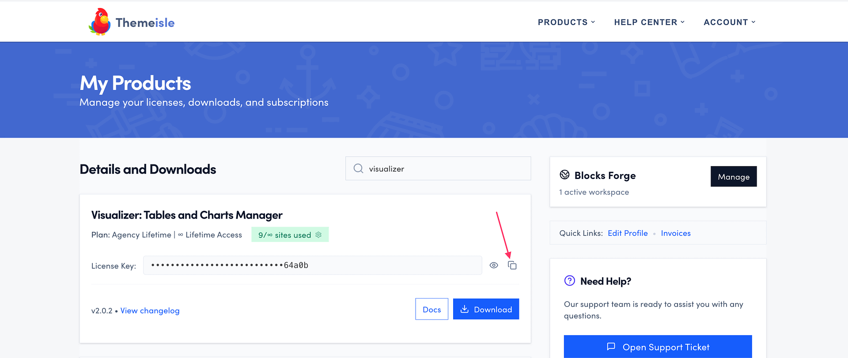Viewport: 848px width, 358px height.
Task: Reveal license key using the eye icon
Action: pyautogui.click(x=494, y=265)
